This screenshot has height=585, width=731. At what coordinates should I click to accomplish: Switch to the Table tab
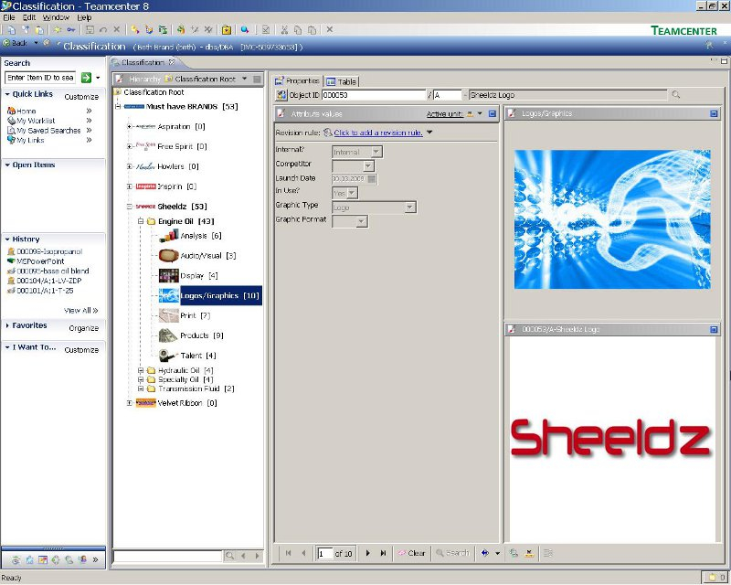coord(342,81)
